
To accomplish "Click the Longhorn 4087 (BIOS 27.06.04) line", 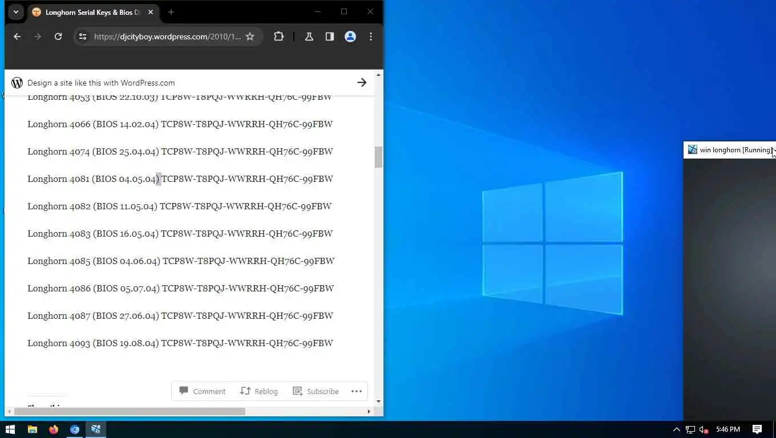I will tap(180, 315).
